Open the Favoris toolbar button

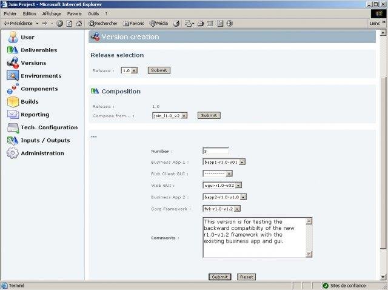coord(133,24)
